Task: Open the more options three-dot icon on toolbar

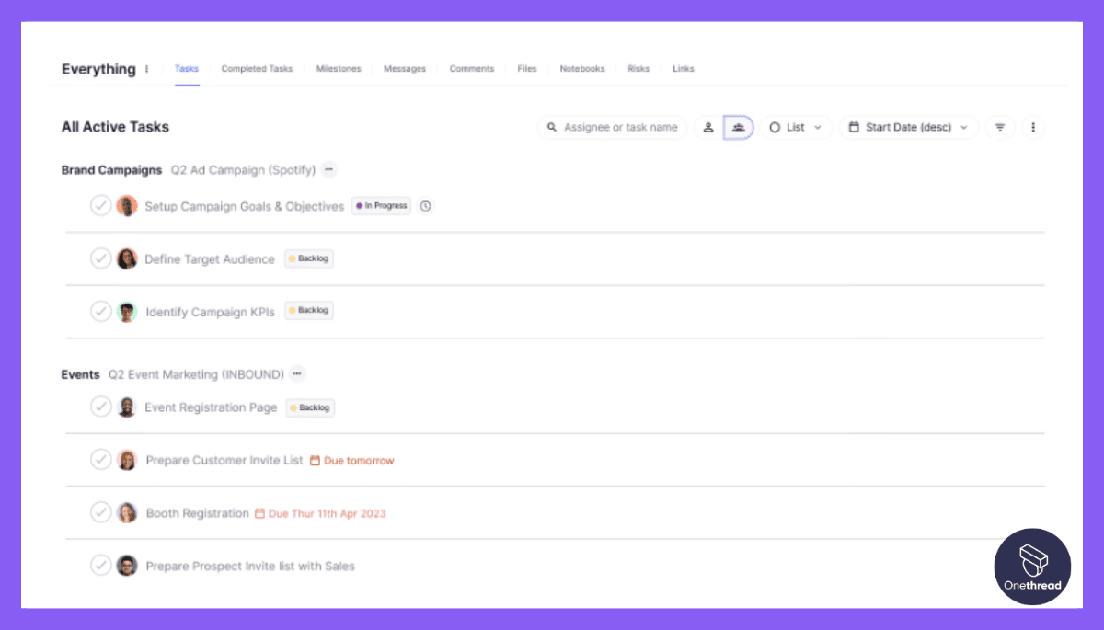Action: click(x=1033, y=127)
